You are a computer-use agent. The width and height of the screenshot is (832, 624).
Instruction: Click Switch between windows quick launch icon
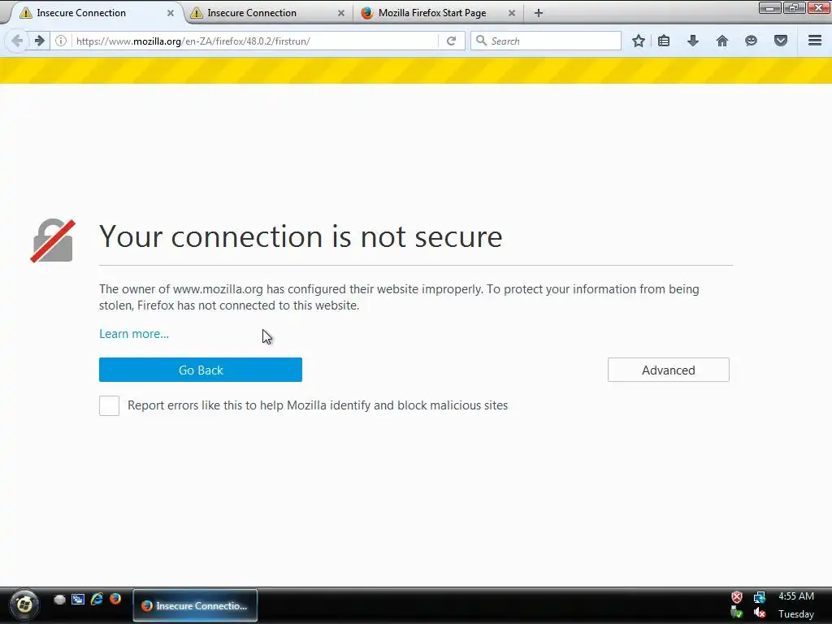click(x=78, y=599)
